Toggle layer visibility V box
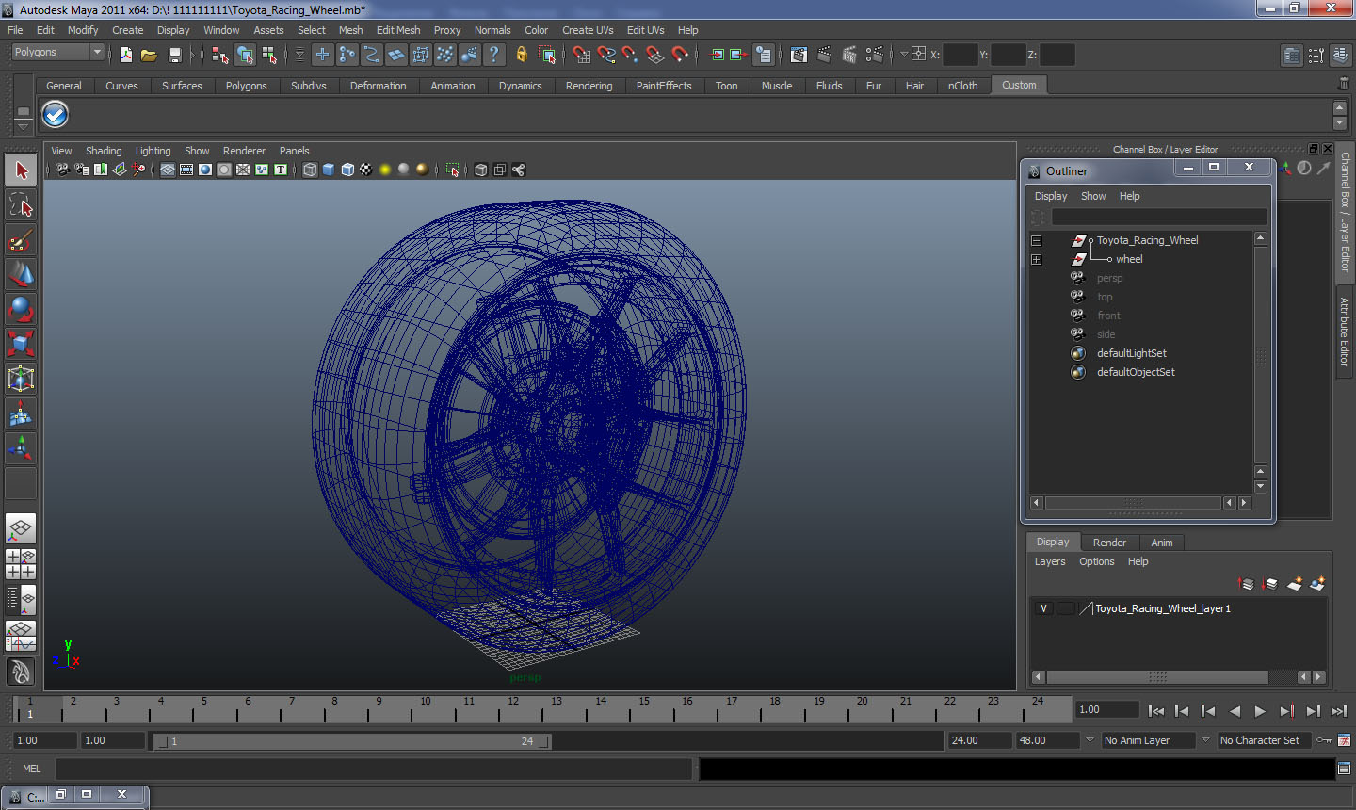Screen dimensions: 1356x810 tap(1043, 608)
